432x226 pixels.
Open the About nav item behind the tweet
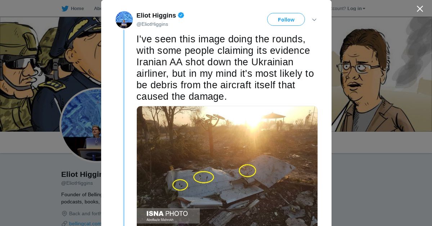[97, 9]
